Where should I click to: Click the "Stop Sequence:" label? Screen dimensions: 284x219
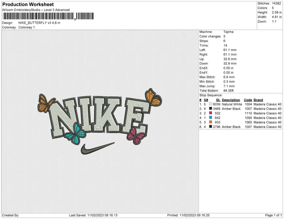[211, 95]
